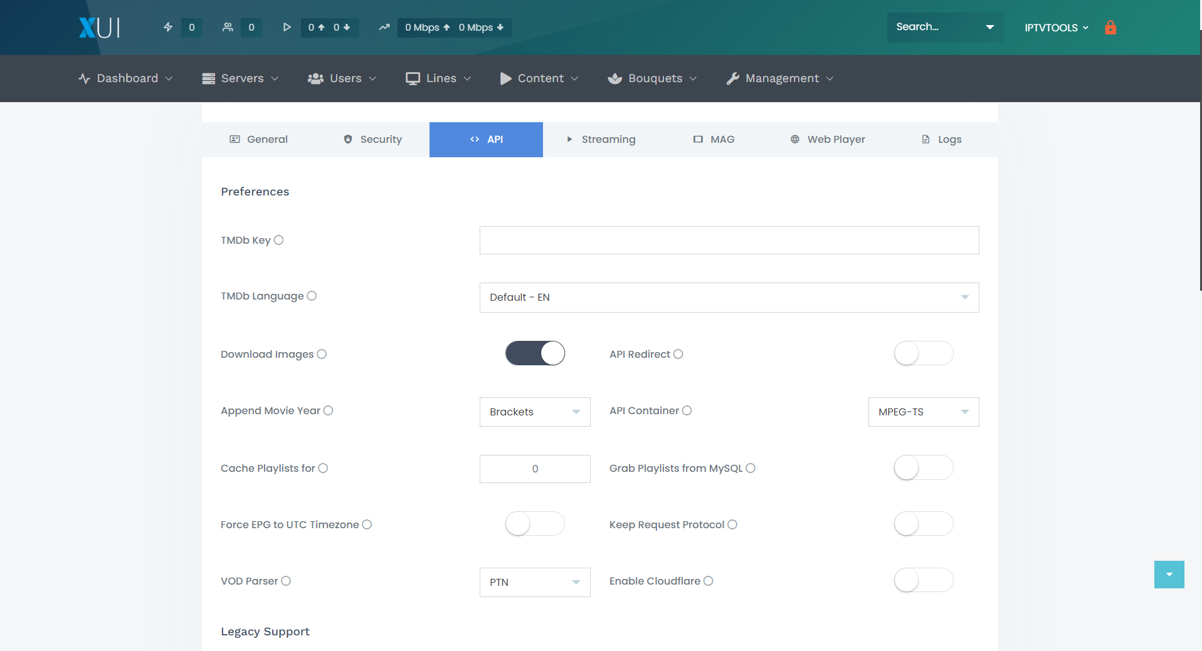Open the API Container MPEG-TS dropdown
1202x651 pixels.
924,412
